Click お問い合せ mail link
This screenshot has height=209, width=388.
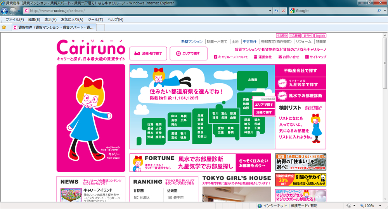coord(289,57)
